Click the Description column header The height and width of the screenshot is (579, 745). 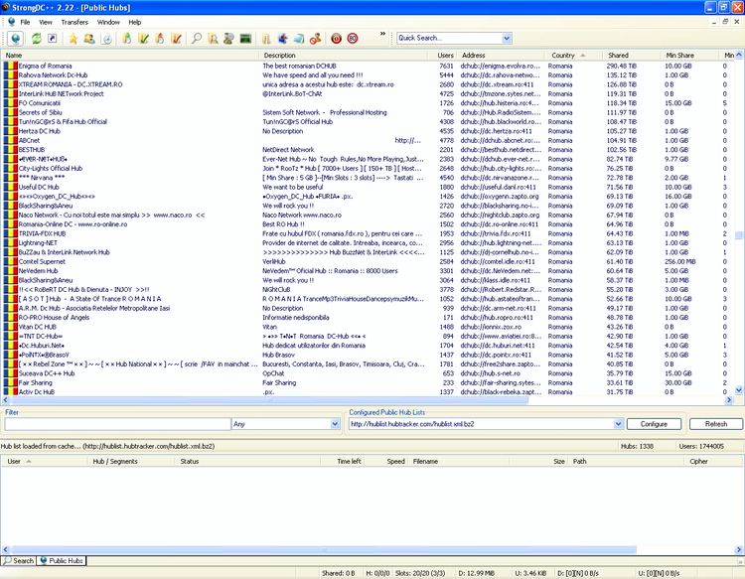pyautogui.click(x=343, y=55)
